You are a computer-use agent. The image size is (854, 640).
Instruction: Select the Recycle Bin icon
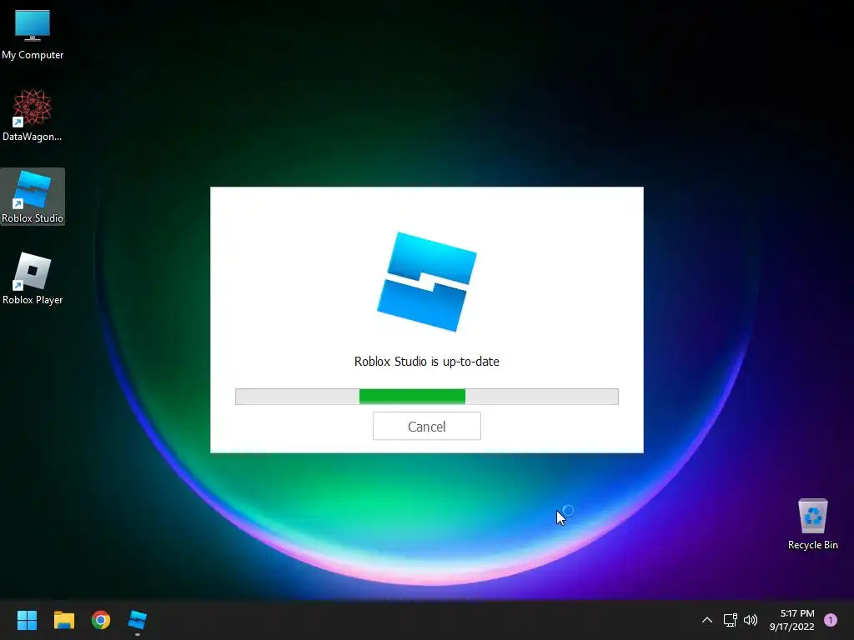pyautogui.click(x=812, y=524)
